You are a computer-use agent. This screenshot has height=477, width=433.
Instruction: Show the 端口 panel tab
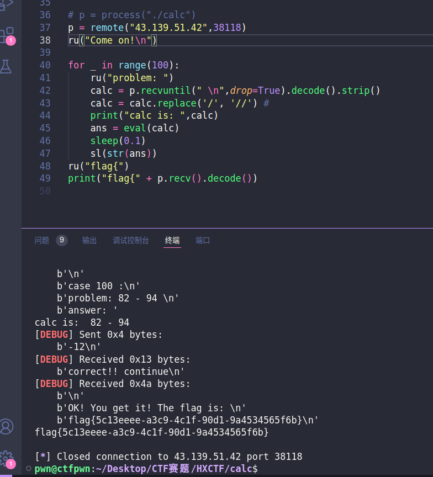point(203,240)
